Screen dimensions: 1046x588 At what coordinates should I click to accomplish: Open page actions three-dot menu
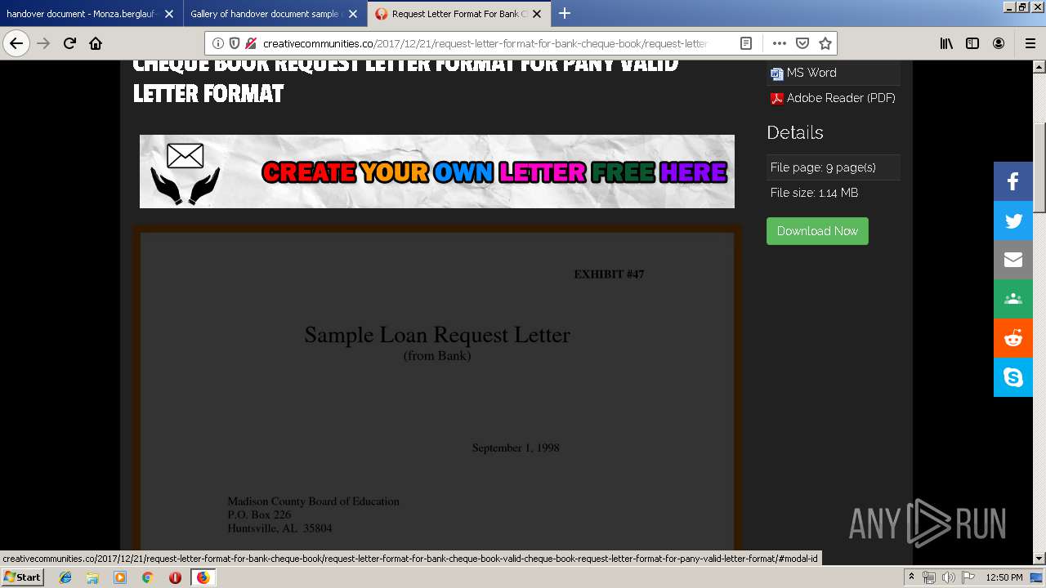(779, 43)
